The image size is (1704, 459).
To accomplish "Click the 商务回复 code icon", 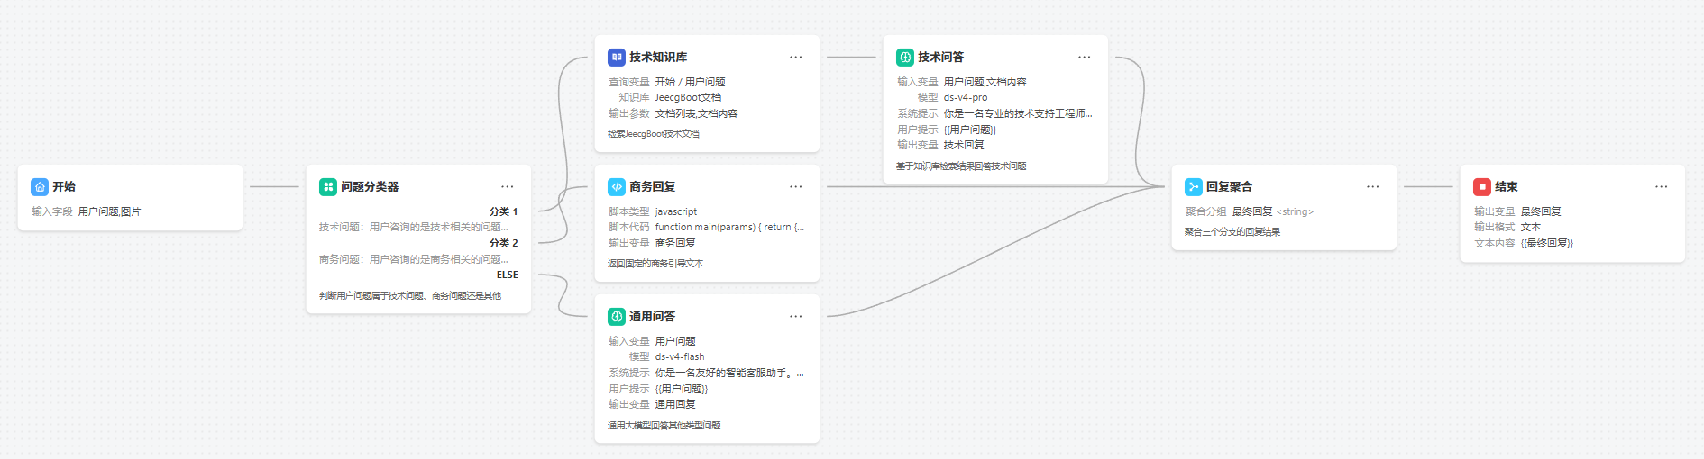I will pyautogui.click(x=617, y=186).
